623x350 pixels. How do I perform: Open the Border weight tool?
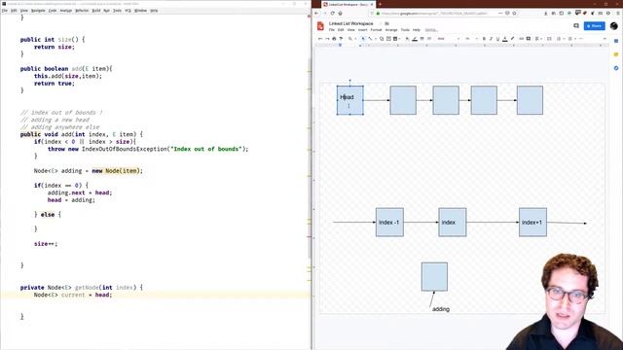point(422,39)
